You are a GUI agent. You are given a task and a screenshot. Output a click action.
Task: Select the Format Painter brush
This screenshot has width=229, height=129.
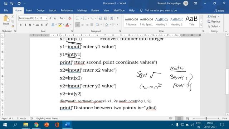(x=13, y=26)
